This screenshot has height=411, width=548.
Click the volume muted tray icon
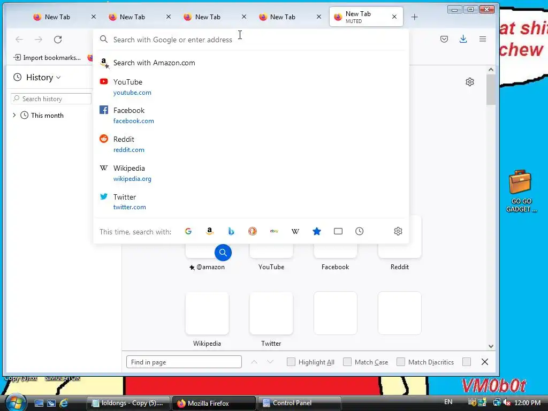pyautogui.click(x=506, y=402)
